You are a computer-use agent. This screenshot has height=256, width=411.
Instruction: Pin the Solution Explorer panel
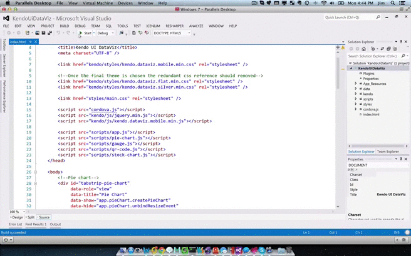(401, 42)
